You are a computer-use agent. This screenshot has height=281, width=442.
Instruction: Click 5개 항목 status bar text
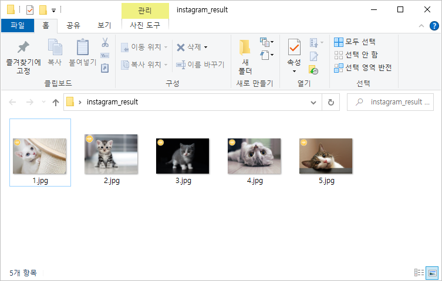[x=23, y=273]
